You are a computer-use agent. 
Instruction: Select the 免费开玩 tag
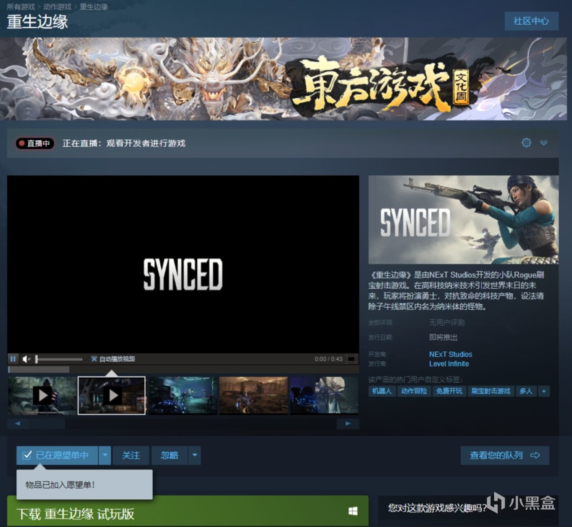[x=449, y=391]
